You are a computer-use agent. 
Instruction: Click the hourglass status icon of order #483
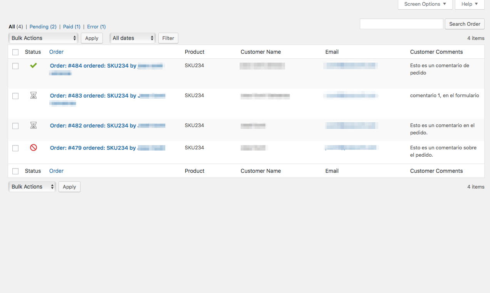pos(34,96)
